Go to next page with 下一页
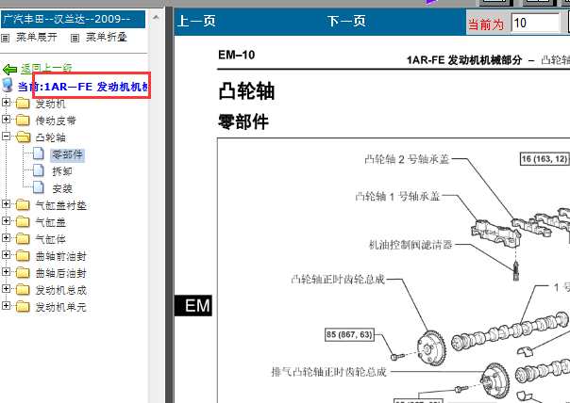This screenshot has width=570, height=403. coord(346,21)
